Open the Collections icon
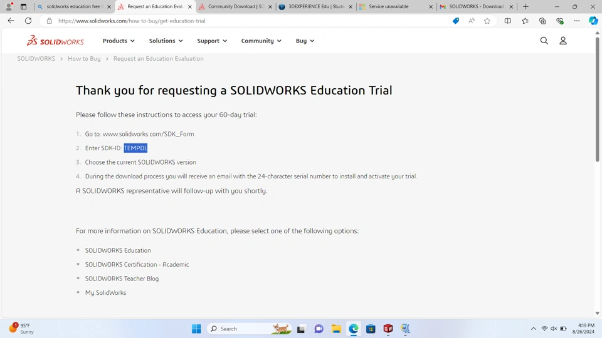The height and width of the screenshot is (338, 602). [x=542, y=21]
